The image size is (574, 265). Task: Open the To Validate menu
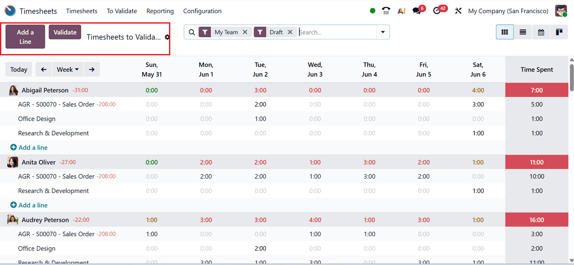pos(122,11)
